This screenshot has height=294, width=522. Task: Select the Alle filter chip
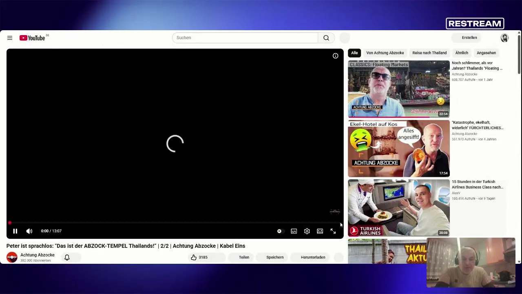point(354,53)
